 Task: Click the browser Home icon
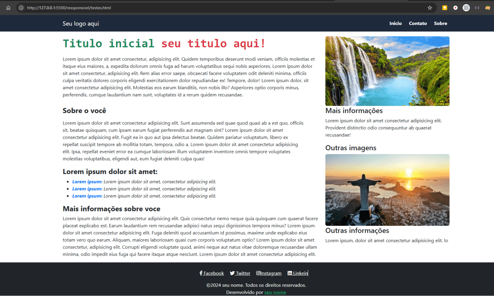click(x=8, y=8)
